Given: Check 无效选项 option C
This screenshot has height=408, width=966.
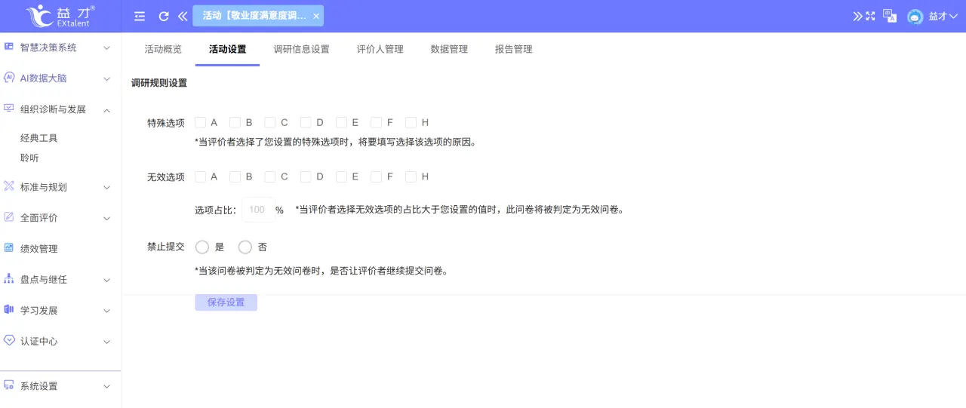Looking at the screenshot, I should point(270,176).
